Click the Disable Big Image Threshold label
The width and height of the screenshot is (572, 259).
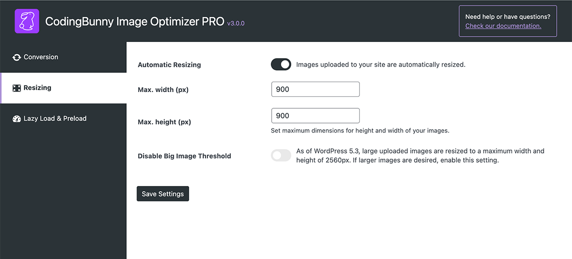[184, 156]
